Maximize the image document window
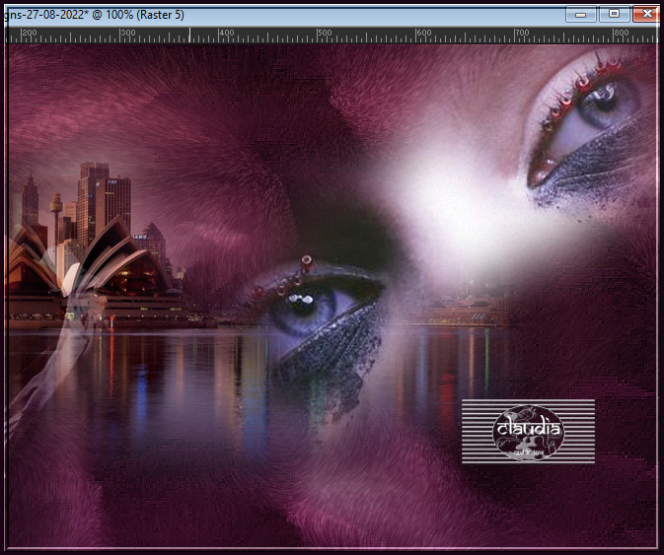This screenshot has width=664, height=555. pyautogui.click(x=614, y=15)
